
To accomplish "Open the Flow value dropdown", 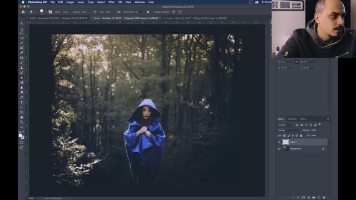I will [x=113, y=12].
